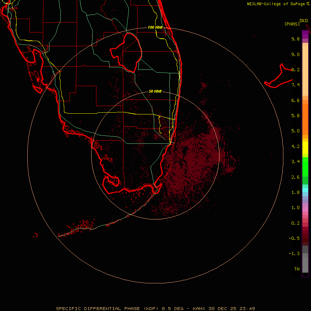Select the orange segment of the color bar
311x311 pixels.
pos(305,119)
